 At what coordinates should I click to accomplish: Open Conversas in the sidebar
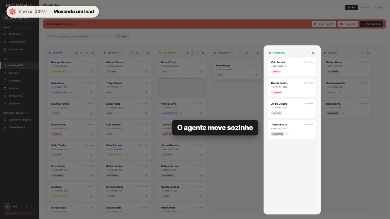tap(19, 81)
